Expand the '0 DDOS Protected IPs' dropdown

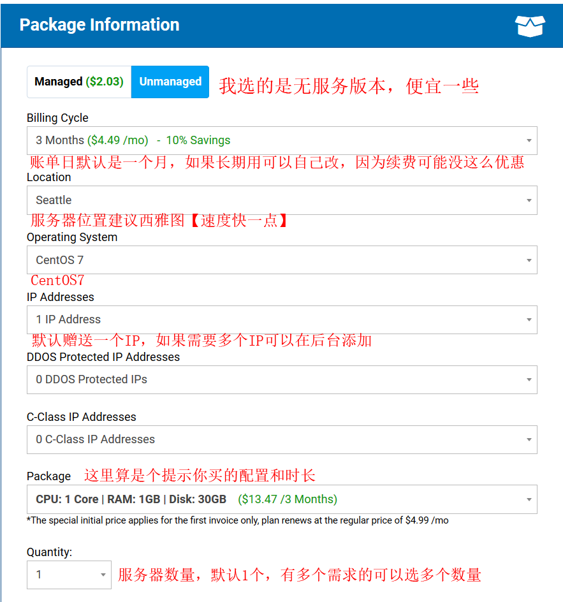(x=281, y=380)
